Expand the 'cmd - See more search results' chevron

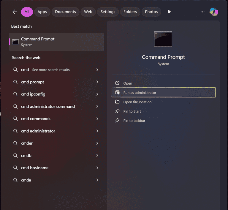click(x=97, y=70)
